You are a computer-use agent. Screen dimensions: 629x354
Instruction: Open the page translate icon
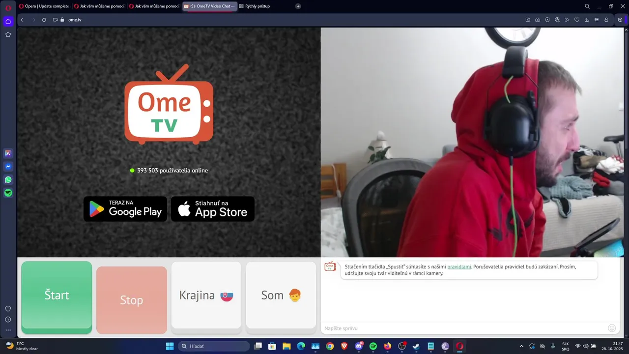[x=557, y=20]
